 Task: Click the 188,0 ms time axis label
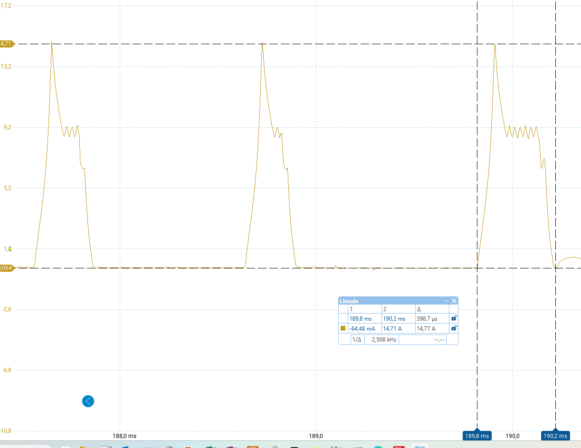pos(124,436)
